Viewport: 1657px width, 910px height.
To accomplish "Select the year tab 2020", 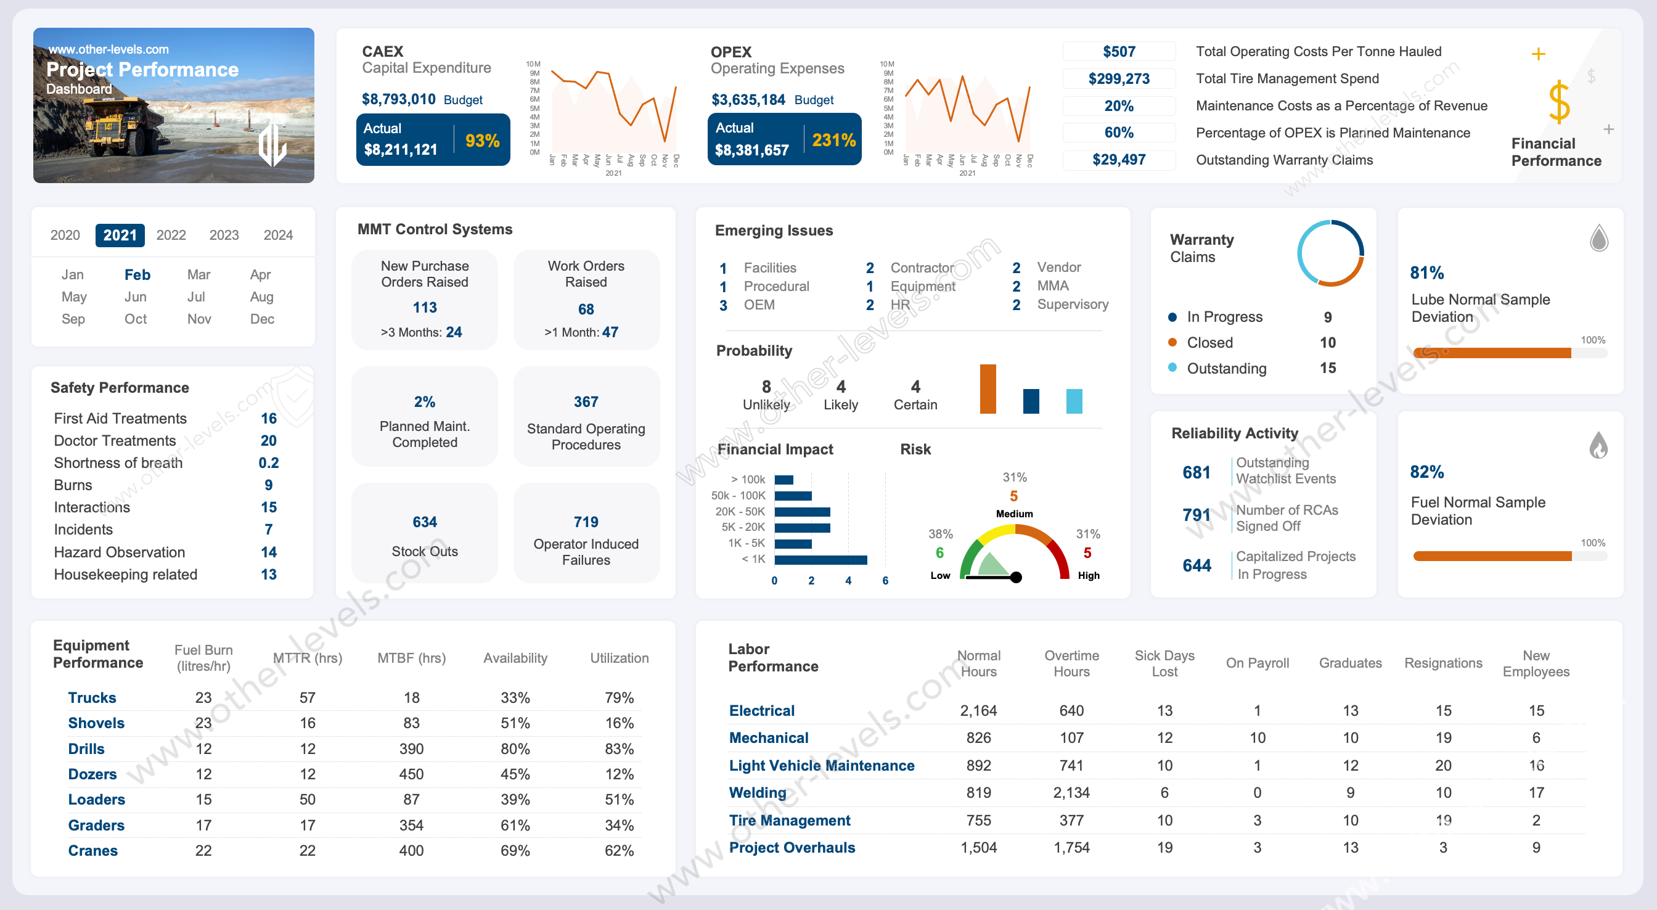I will [x=64, y=234].
